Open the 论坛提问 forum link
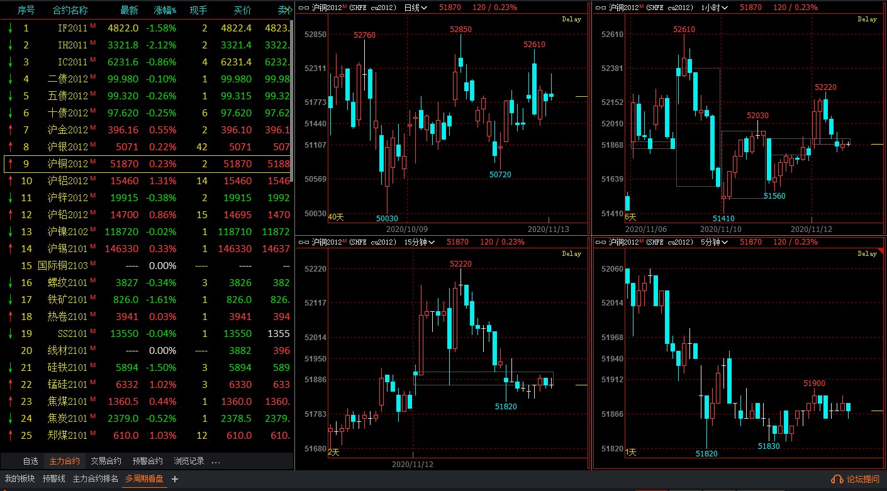 tap(862, 479)
